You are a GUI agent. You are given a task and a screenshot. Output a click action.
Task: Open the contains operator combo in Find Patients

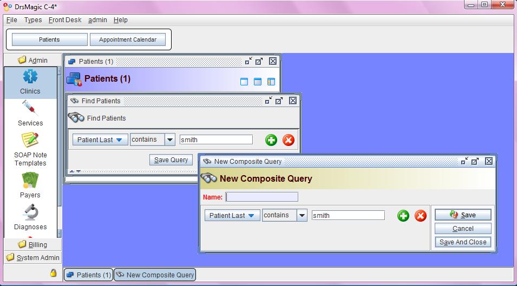[x=169, y=139]
